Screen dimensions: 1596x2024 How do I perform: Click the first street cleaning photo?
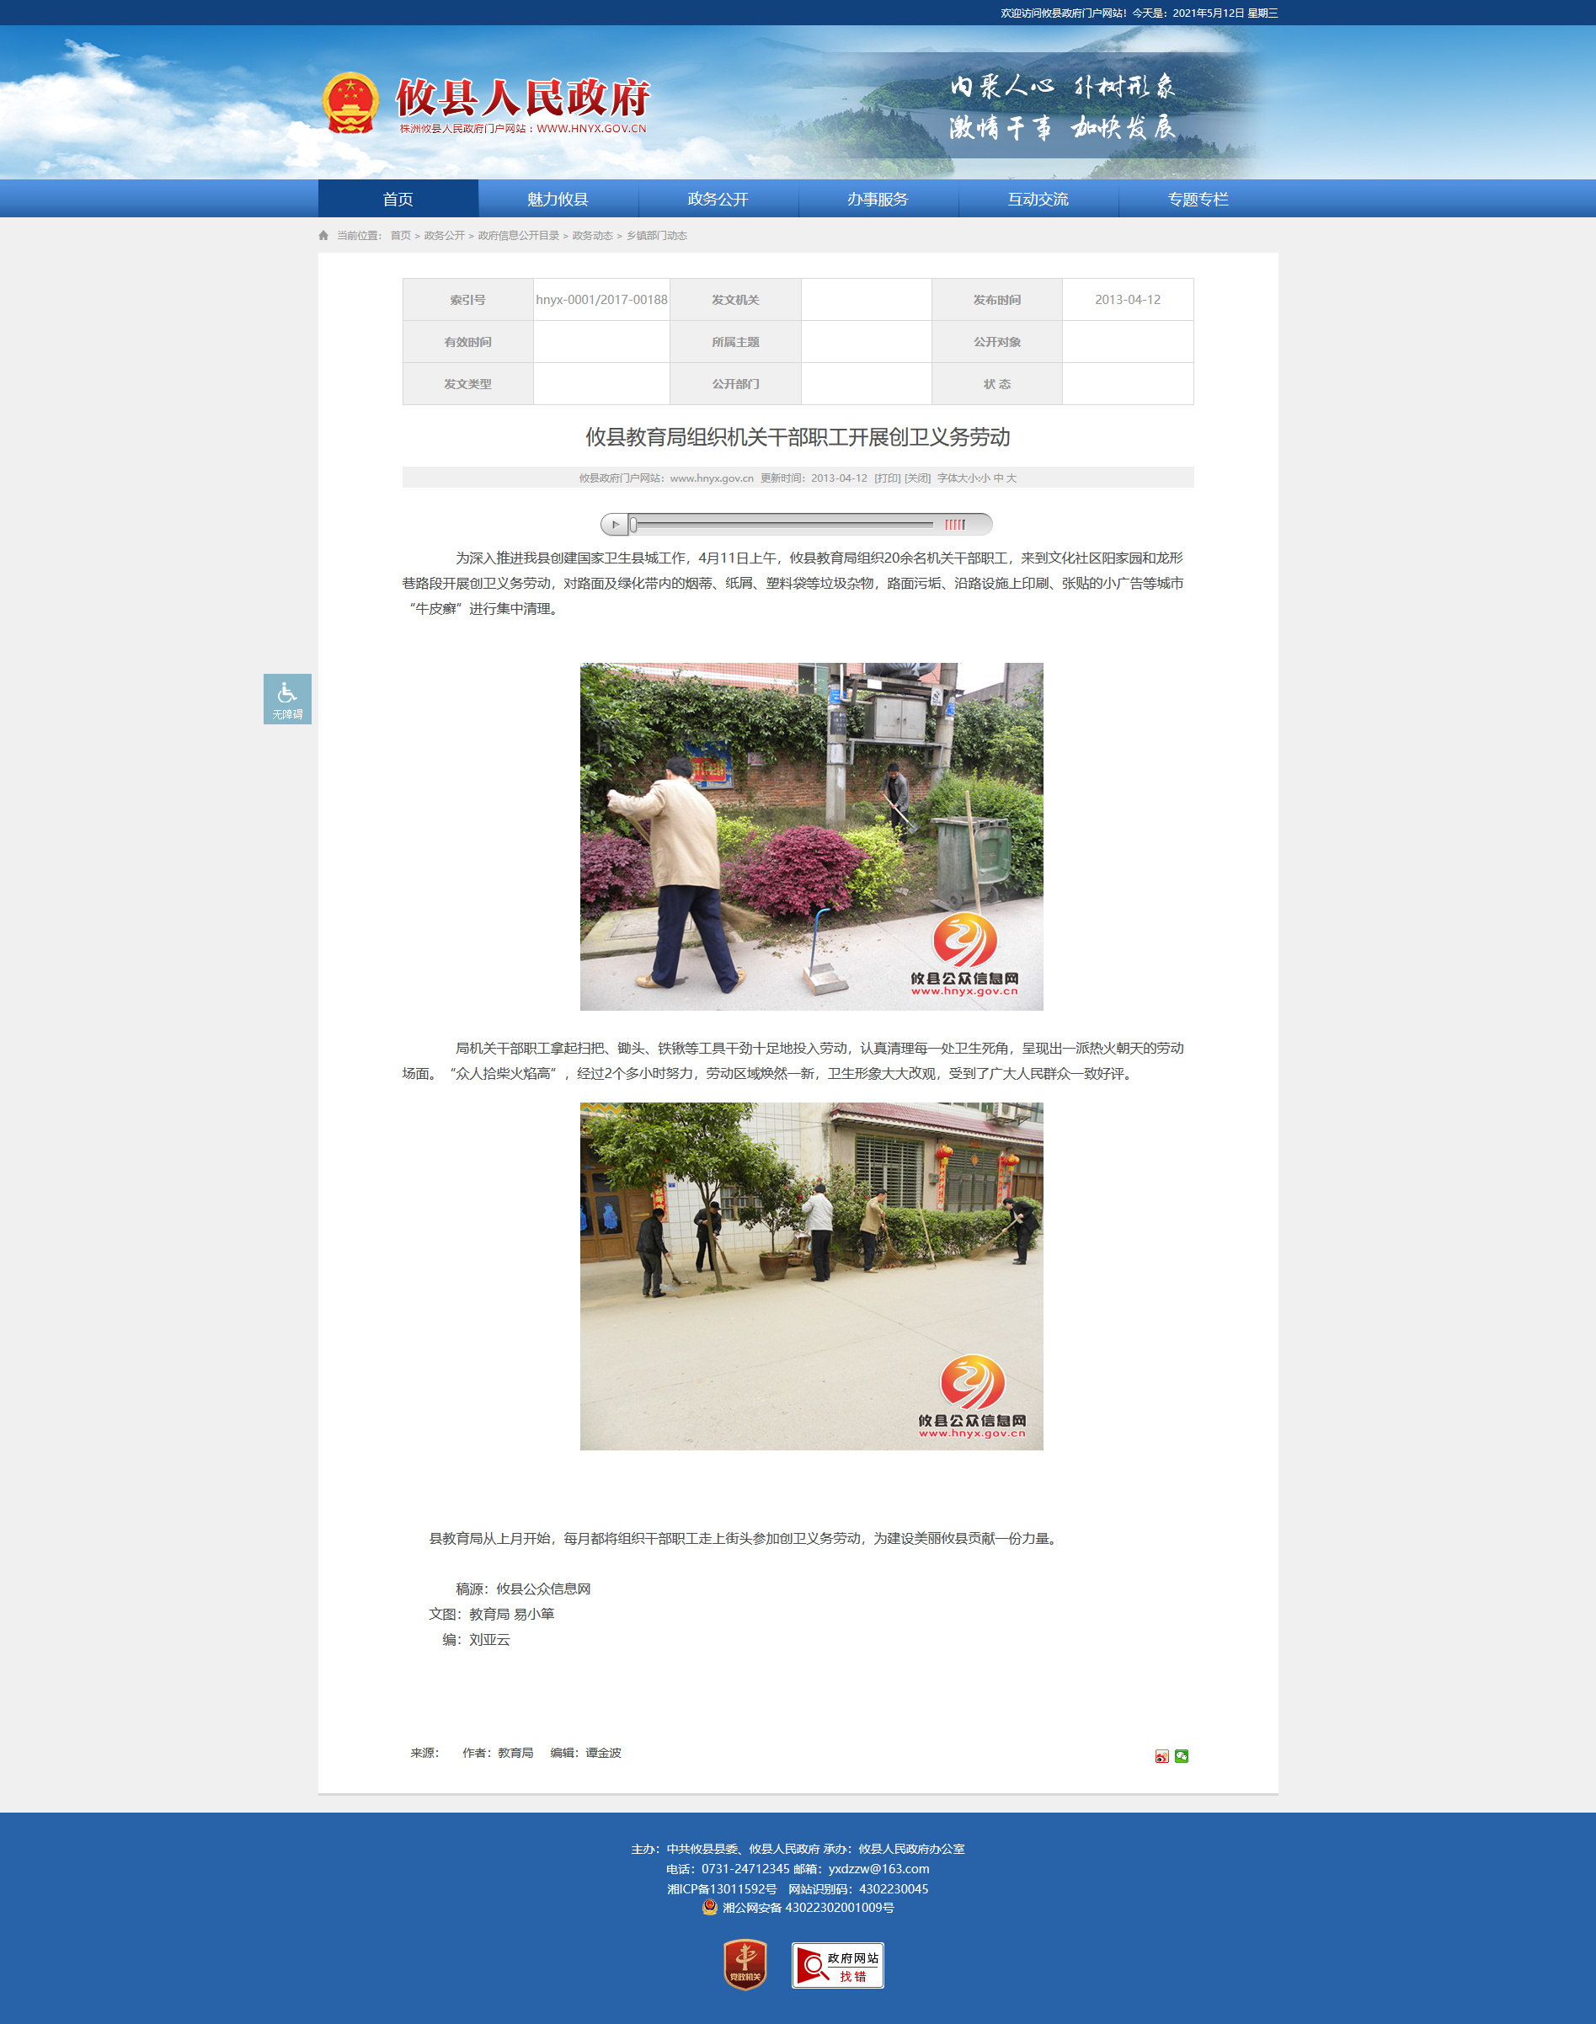[x=811, y=836]
